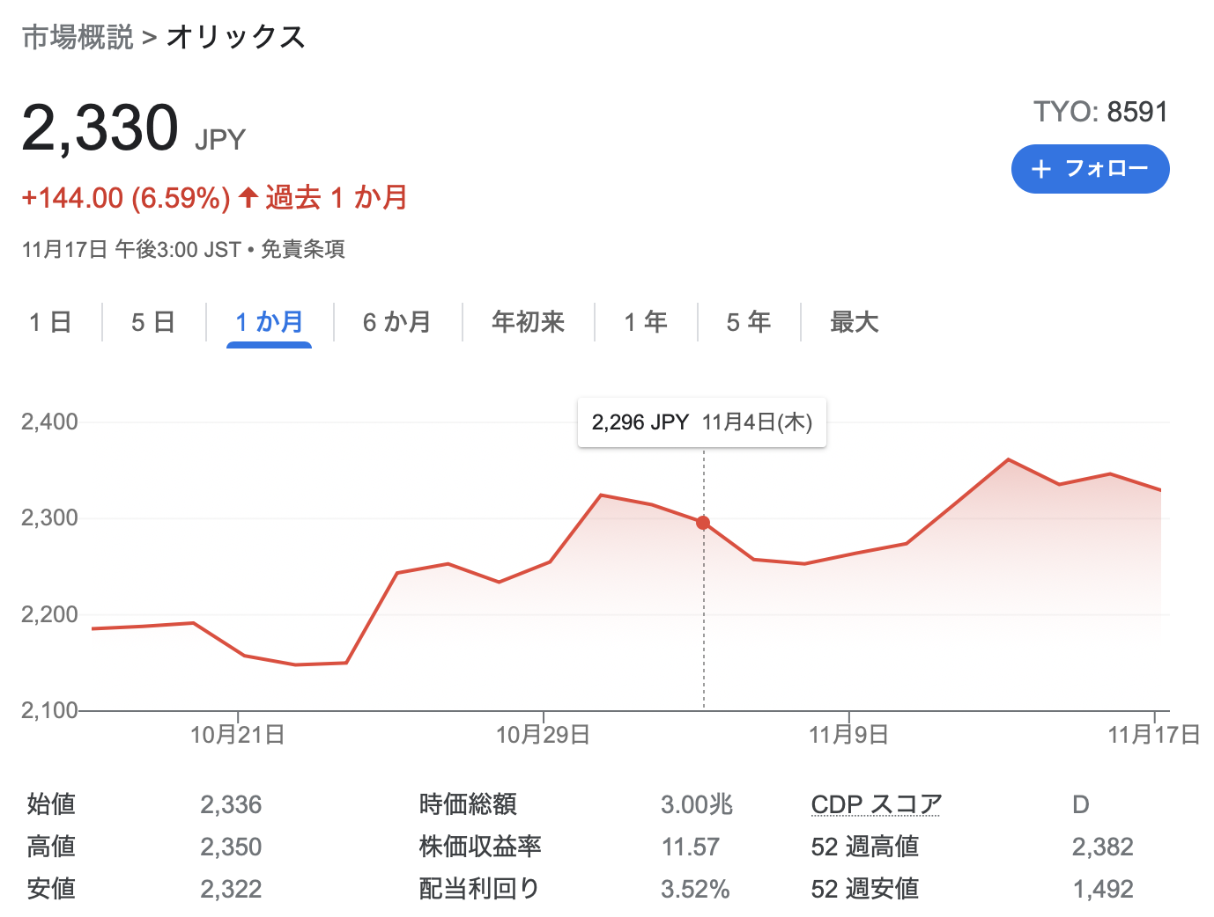Select the 年初来 range tab
This screenshot has height=917, width=1214.
click(529, 322)
